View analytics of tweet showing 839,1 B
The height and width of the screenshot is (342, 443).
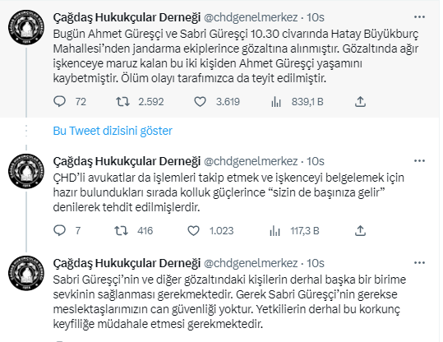[x=276, y=101]
